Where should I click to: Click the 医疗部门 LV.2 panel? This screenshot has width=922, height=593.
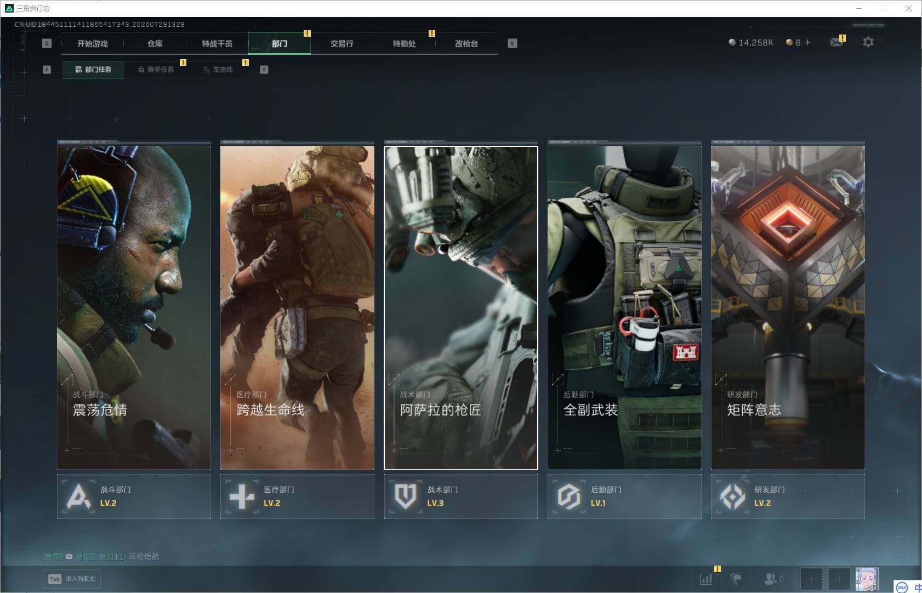[297, 497]
